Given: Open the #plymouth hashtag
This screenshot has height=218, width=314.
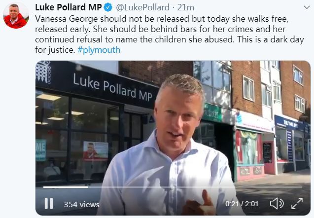Looking at the screenshot, I should coord(99,50).
